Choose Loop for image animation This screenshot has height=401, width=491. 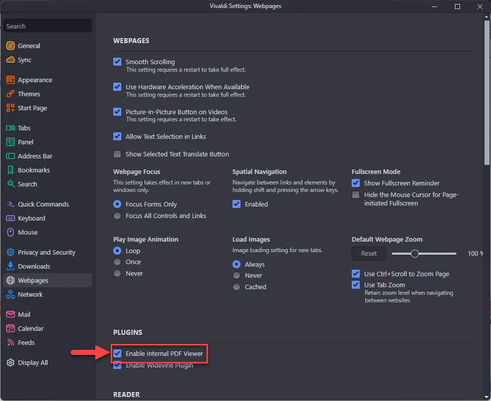[x=117, y=251]
